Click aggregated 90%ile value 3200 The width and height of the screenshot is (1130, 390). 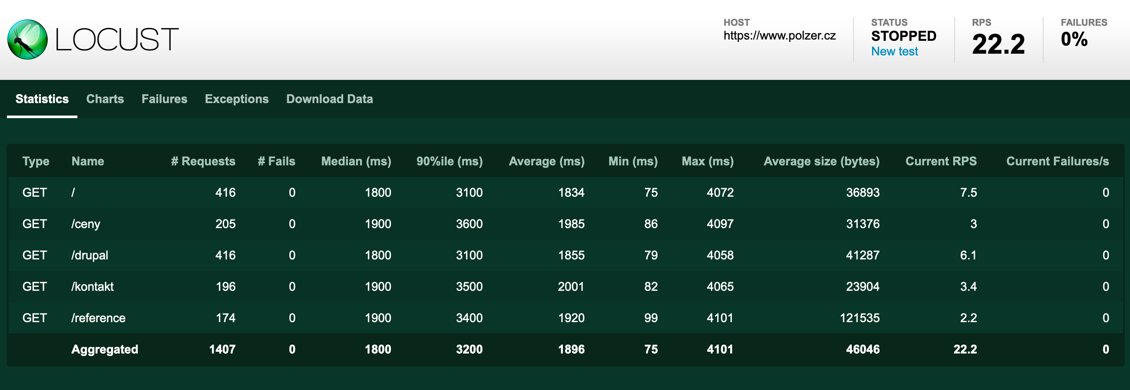tap(470, 349)
